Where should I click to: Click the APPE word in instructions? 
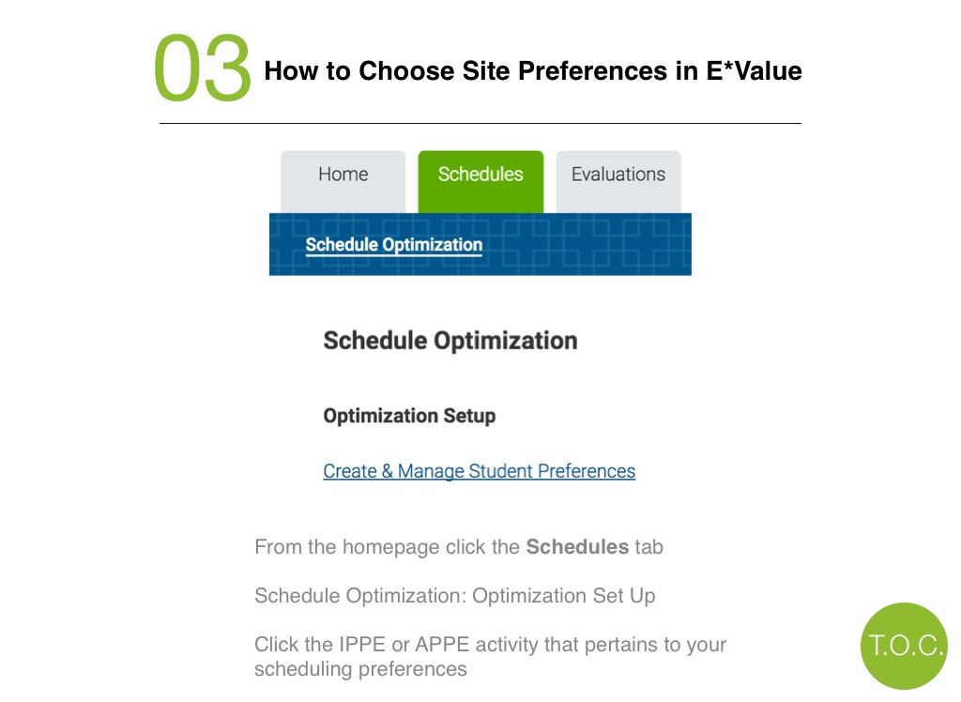(x=442, y=645)
